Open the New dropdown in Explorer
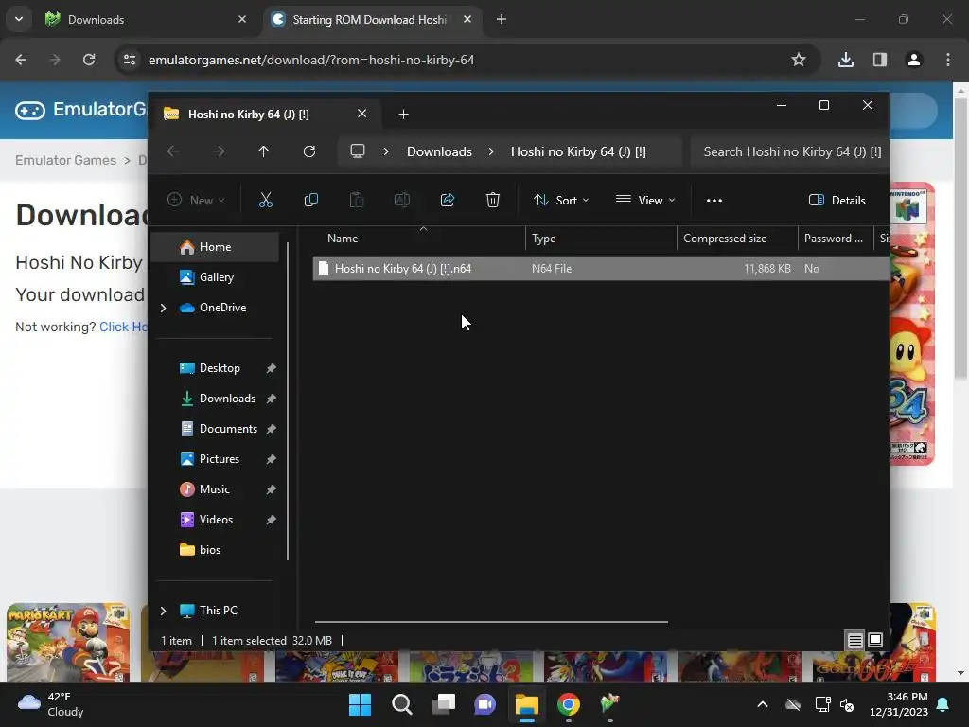Image resolution: width=969 pixels, height=727 pixels. coord(196,200)
